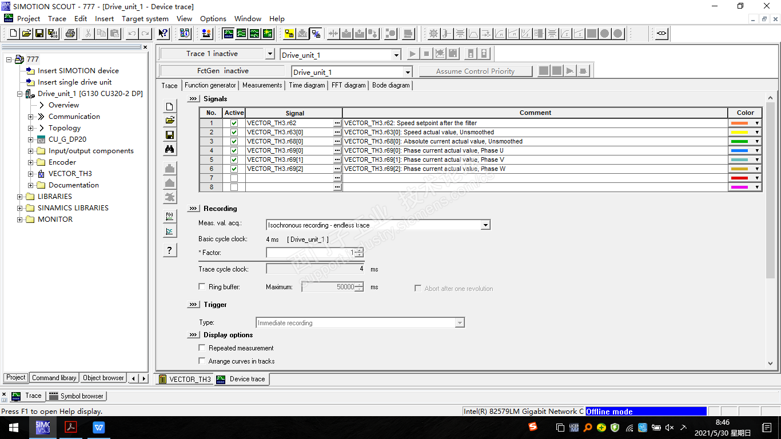The height and width of the screenshot is (439, 781).
Task: Click Insert single drive unit
Action: [75, 82]
